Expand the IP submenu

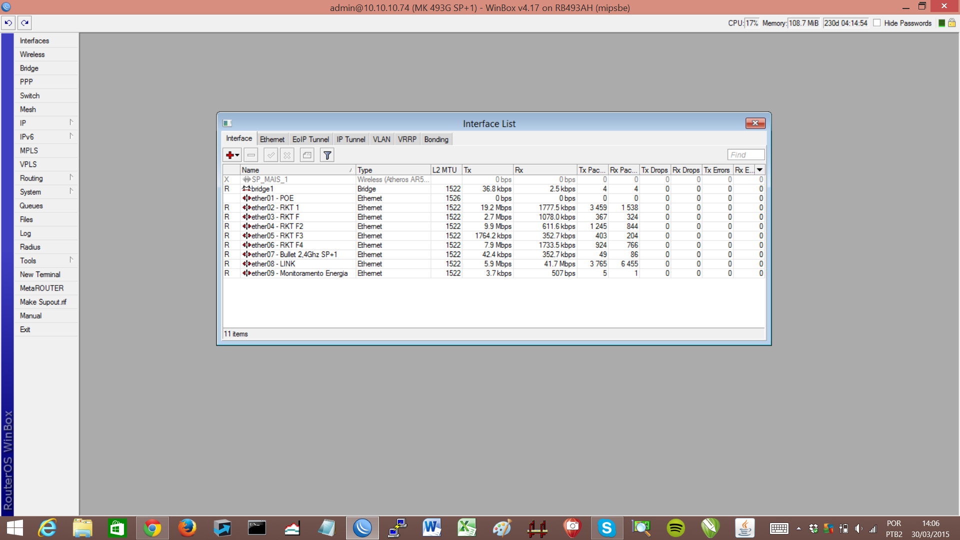46,123
